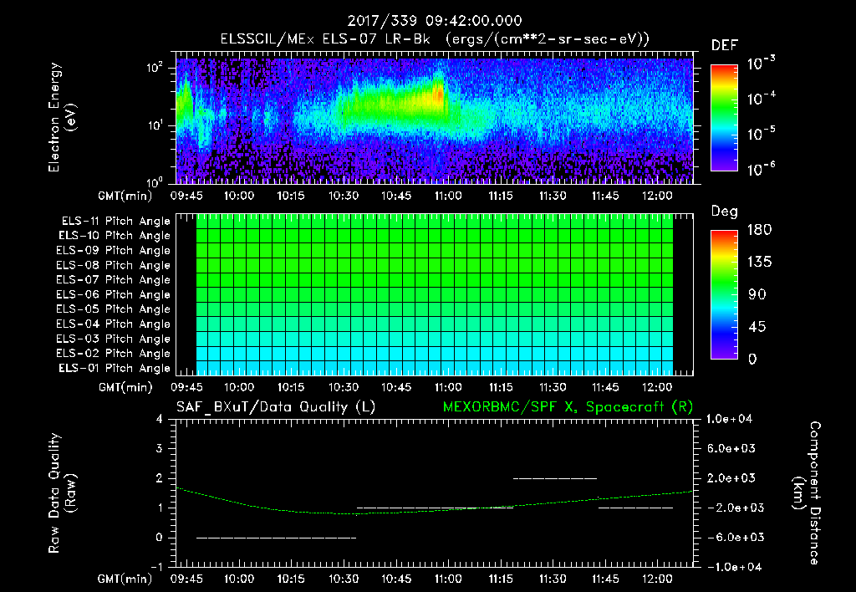Screen dimensions: 856x592
Task: Click the 11:00 tick label under spectrogram
Action: [x=448, y=196]
